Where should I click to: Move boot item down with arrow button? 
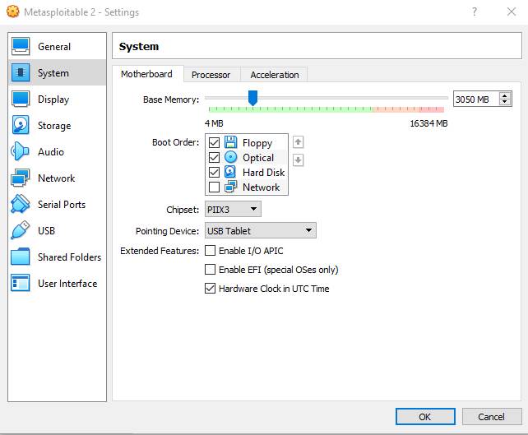[299, 160]
